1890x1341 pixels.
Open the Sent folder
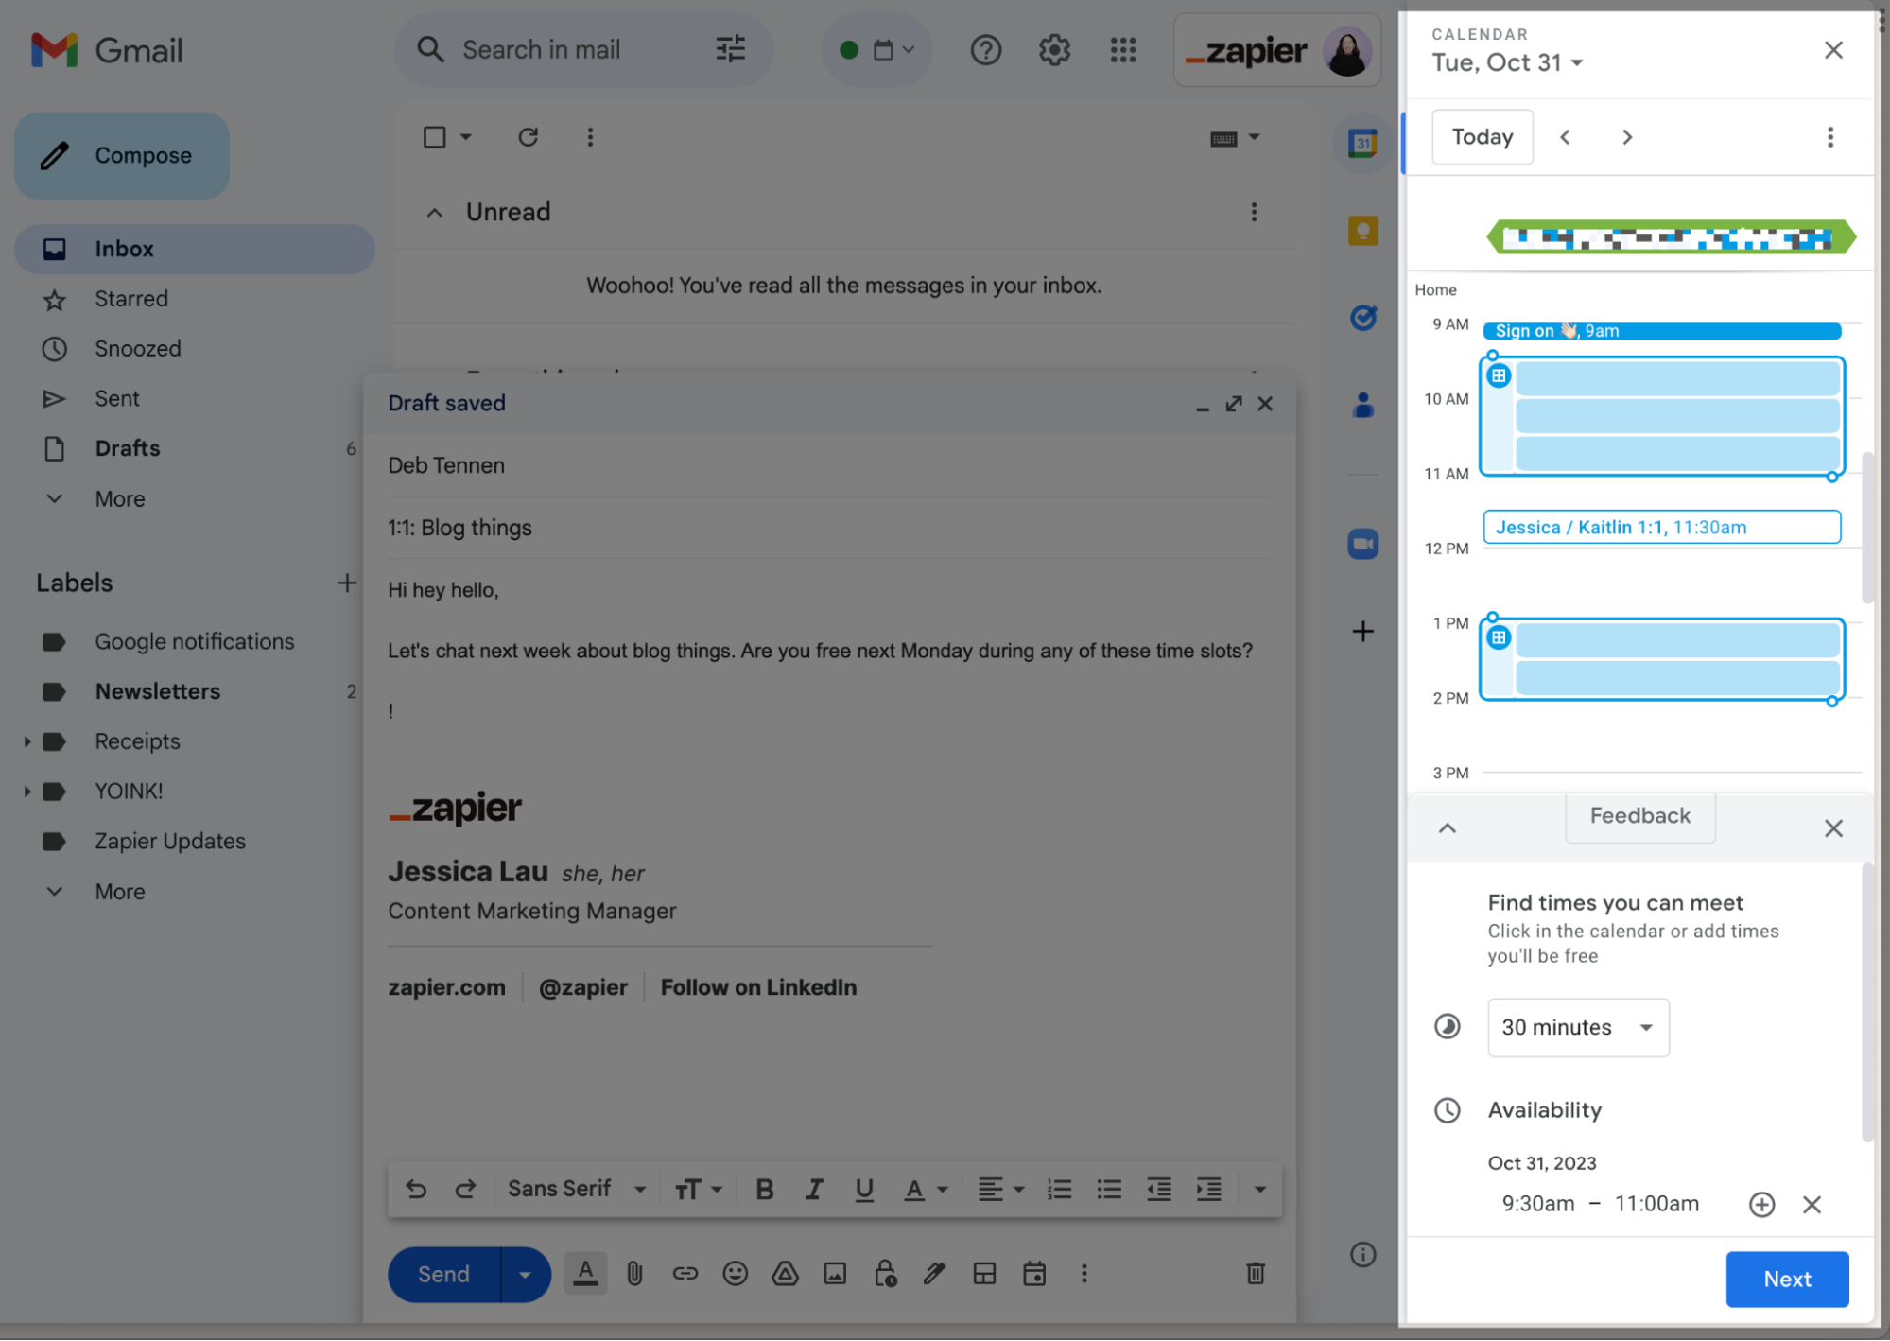point(195,399)
